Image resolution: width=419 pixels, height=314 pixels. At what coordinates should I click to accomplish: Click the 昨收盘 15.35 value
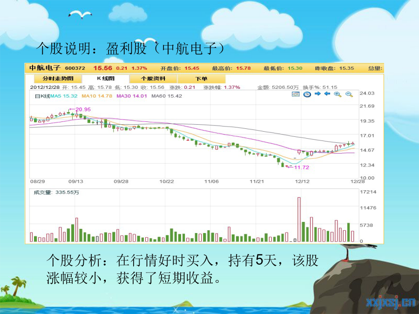[x=346, y=68]
